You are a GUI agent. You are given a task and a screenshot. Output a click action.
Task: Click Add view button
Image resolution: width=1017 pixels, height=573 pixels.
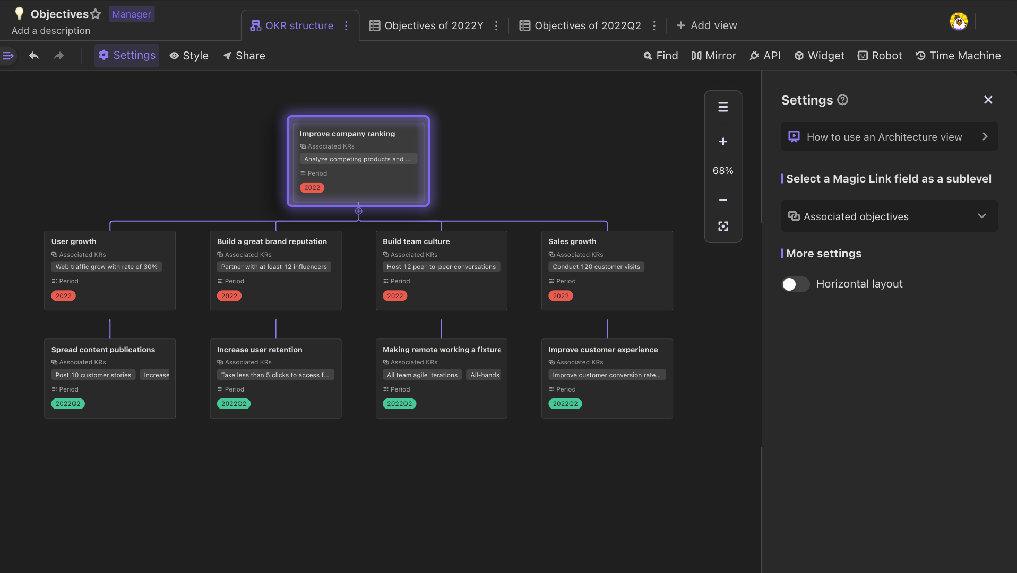pyautogui.click(x=707, y=25)
